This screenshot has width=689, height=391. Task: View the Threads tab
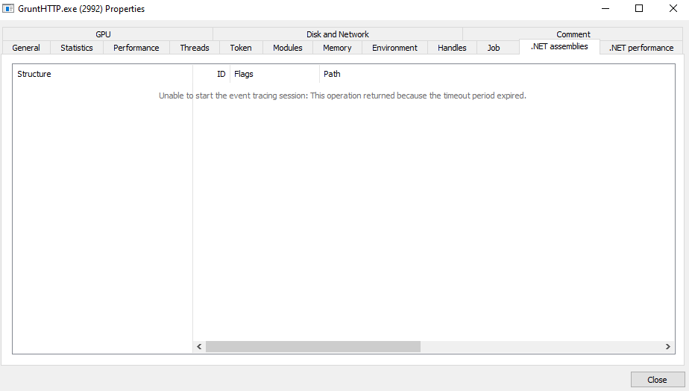[x=195, y=48]
